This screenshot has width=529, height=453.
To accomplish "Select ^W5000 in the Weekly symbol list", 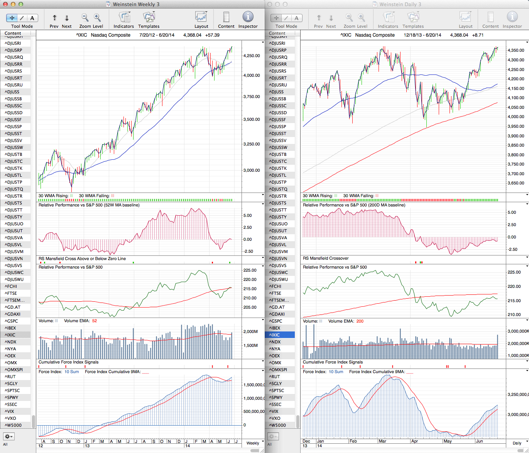I will point(15,425).
